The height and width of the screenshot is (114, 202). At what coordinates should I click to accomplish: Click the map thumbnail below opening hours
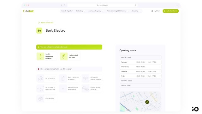pyautogui.click(x=140, y=102)
